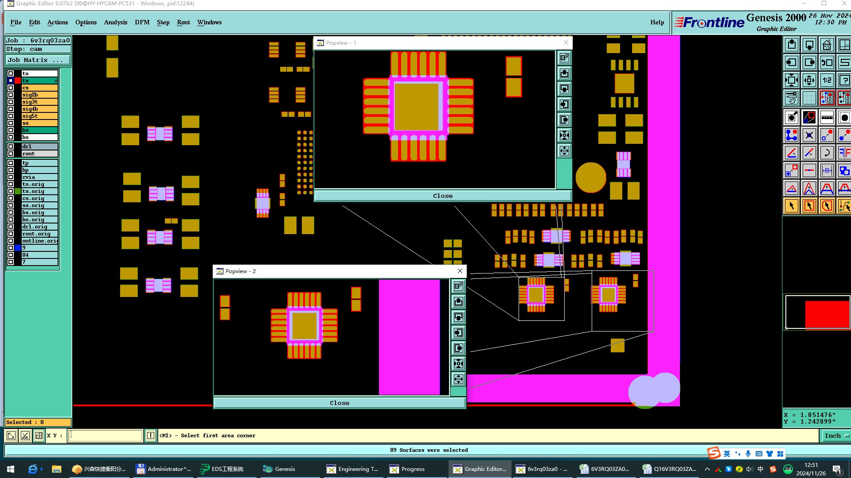Open the DFM menu
The image size is (851, 478).
(x=142, y=22)
